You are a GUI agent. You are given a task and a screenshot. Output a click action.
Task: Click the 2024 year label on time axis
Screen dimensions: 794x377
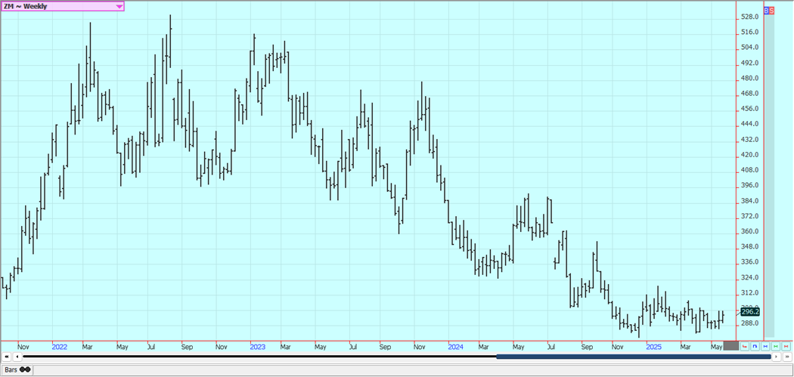tap(455, 347)
